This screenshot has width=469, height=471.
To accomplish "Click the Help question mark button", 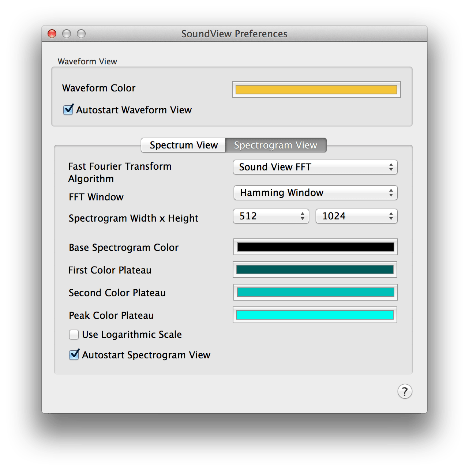I will click(404, 391).
